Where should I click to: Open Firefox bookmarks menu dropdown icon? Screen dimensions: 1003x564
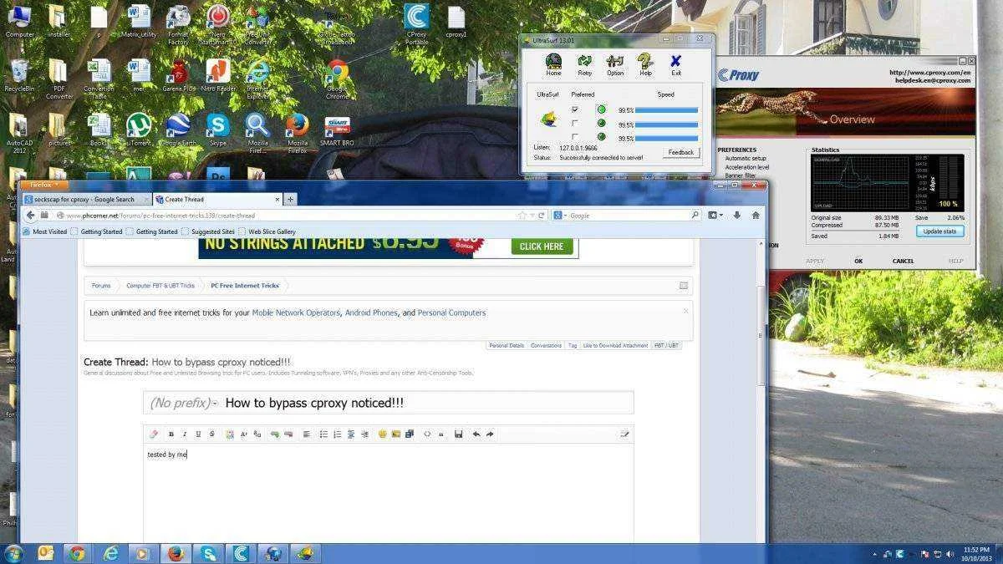715,216
